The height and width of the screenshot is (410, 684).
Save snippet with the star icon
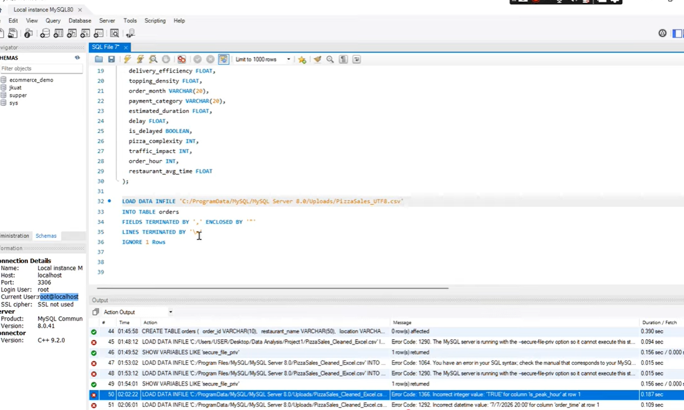coord(302,59)
